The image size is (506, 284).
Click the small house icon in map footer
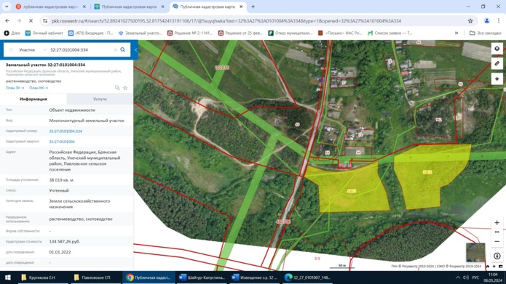tap(488, 267)
